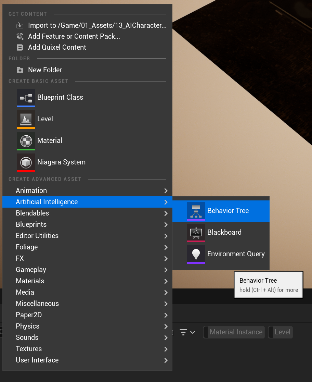Create a new Material asset
The width and height of the screenshot is (312, 382).
coord(87,141)
